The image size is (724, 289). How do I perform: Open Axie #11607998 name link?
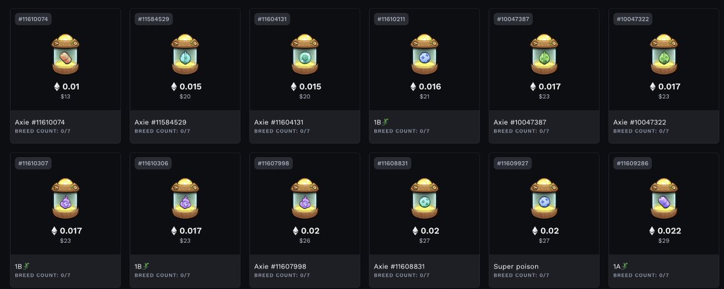pyautogui.click(x=280, y=267)
